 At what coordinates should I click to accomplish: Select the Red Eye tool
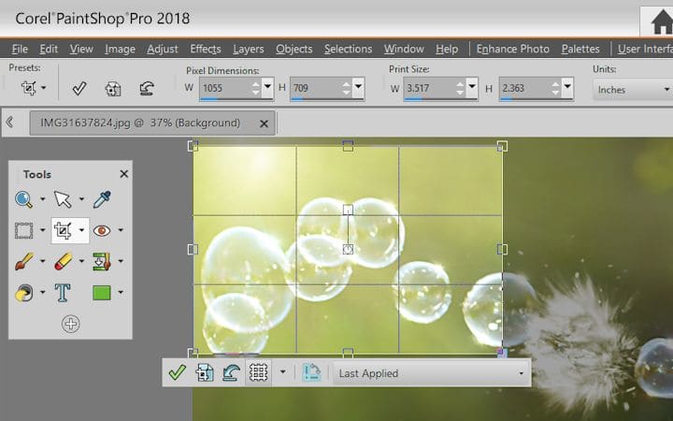pos(102,231)
